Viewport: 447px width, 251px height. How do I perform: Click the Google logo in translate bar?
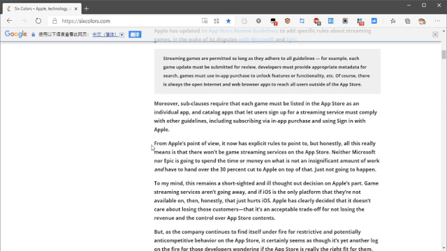click(16, 34)
